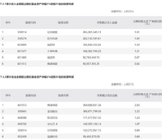The image size is (162, 139).
Task: Select stock code 002459
Action: 22,137
